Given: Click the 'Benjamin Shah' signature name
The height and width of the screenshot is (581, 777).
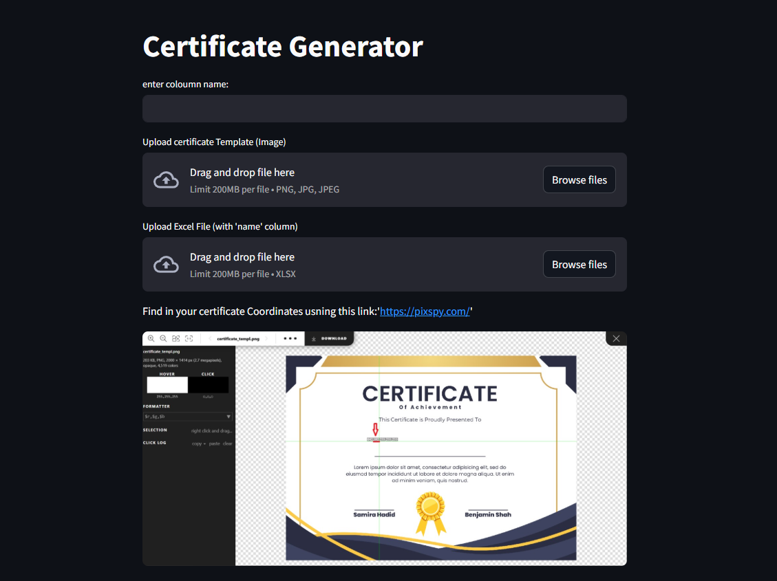Looking at the screenshot, I should coord(488,515).
